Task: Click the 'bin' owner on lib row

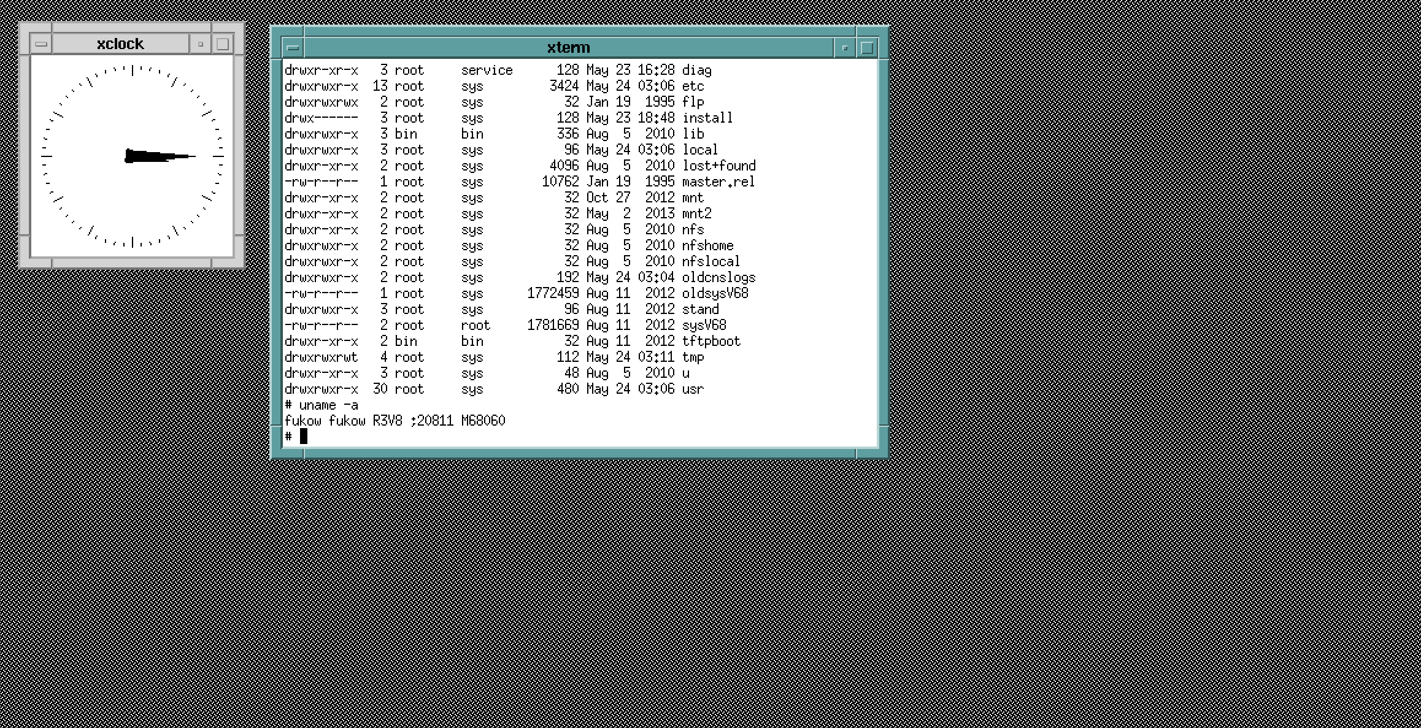Action: tap(406, 134)
